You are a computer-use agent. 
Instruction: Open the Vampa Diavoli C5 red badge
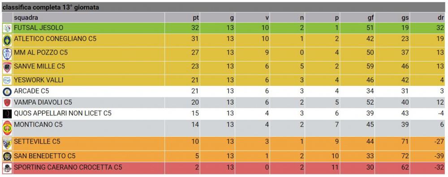click(x=7, y=103)
